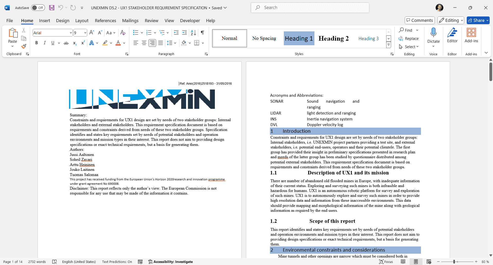
Task: Toggle show/hide paragraph marks
Action: coord(203,33)
